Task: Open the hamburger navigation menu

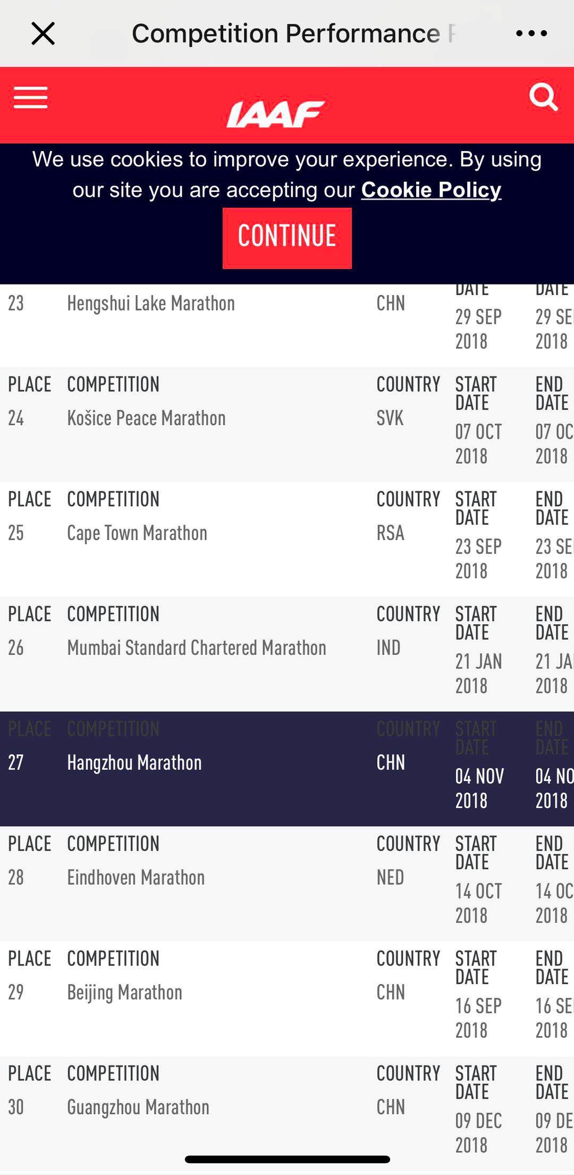Action: [x=31, y=98]
